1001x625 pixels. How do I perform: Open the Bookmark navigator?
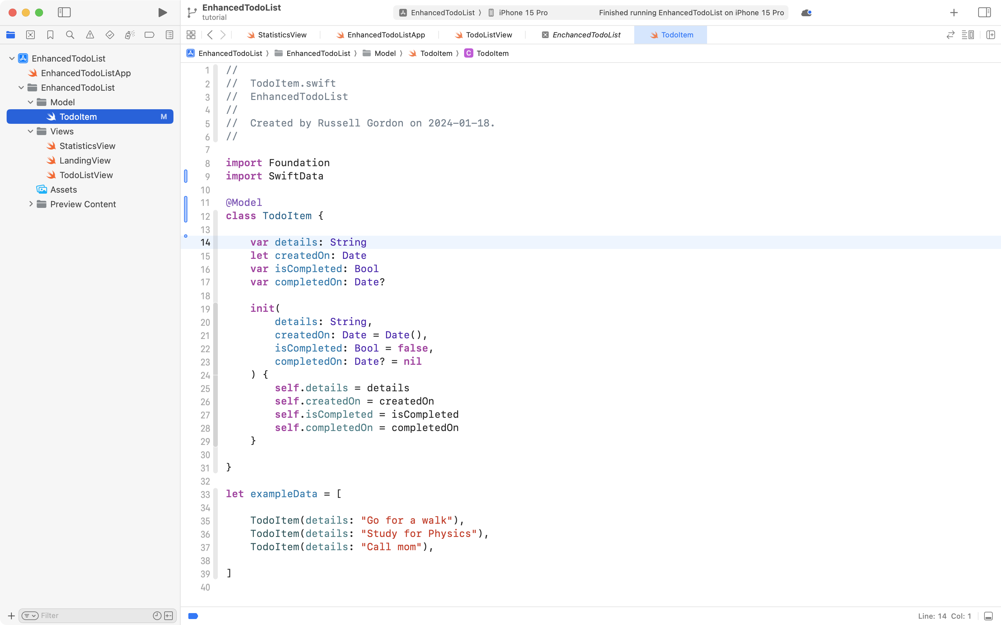point(50,35)
